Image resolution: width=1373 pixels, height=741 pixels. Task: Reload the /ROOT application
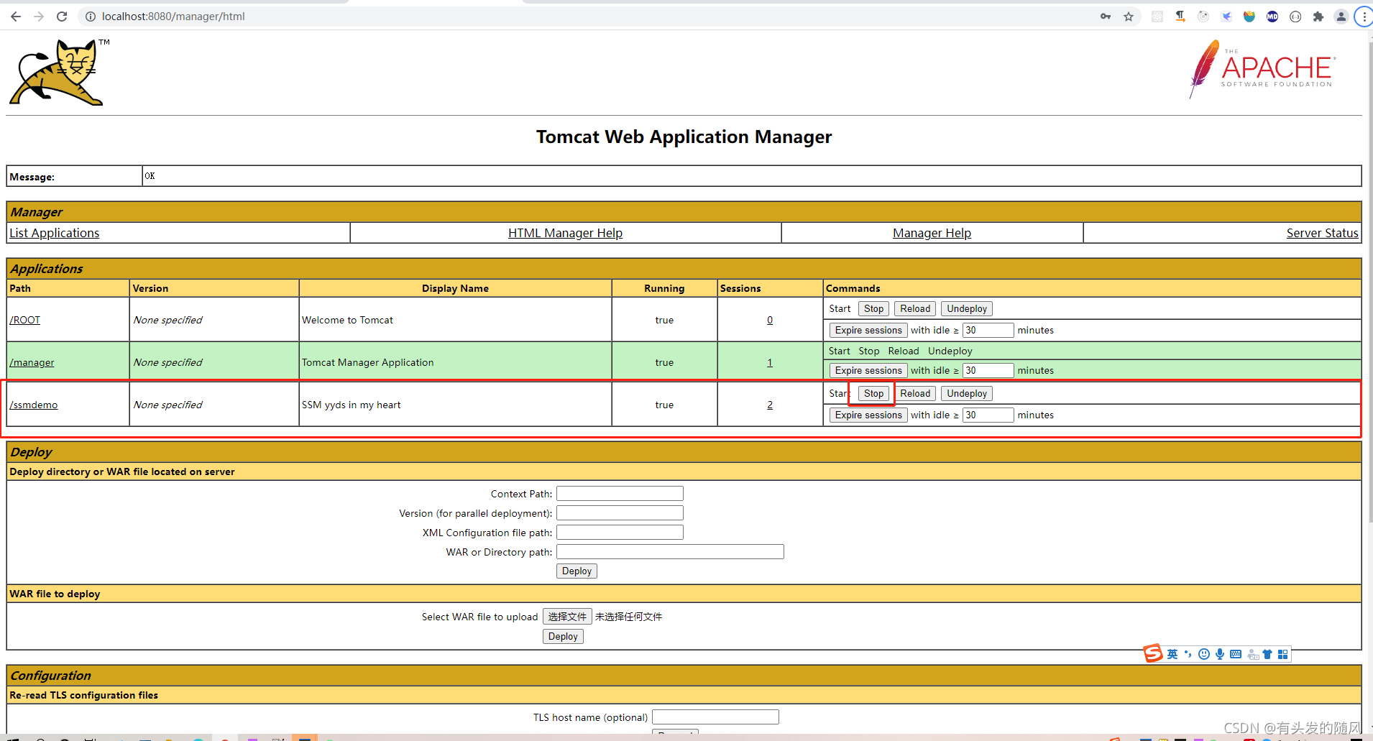click(915, 308)
